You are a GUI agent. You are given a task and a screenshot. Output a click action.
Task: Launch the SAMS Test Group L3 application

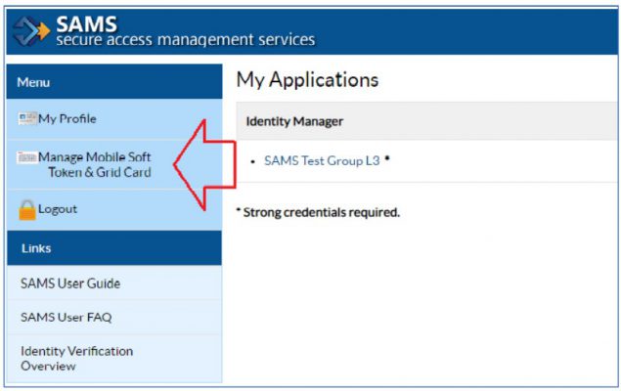(x=322, y=161)
